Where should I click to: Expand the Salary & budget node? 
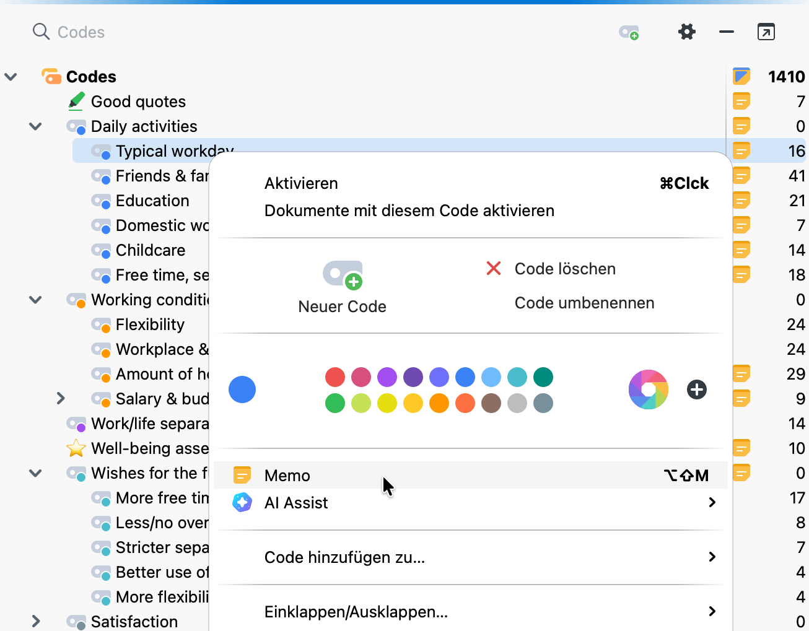(x=60, y=398)
